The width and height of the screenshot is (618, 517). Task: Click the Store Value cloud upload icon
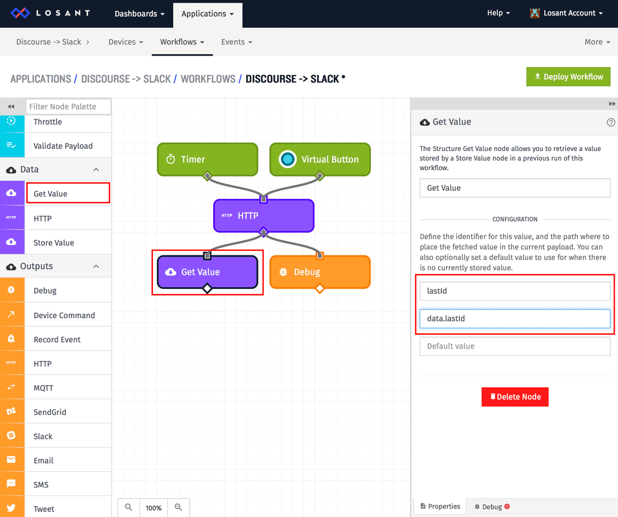(12, 243)
